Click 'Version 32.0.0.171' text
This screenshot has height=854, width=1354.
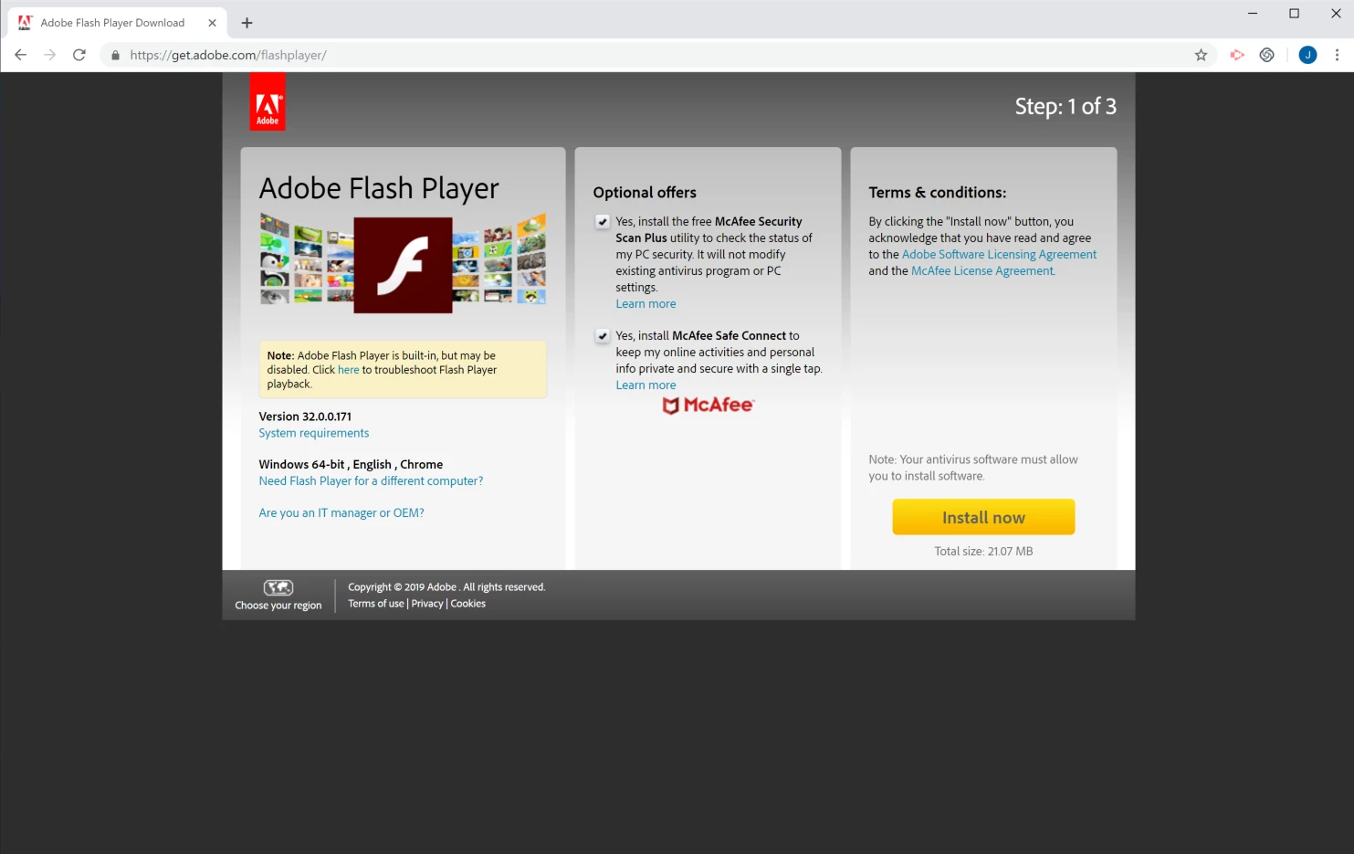(x=305, y=416)
